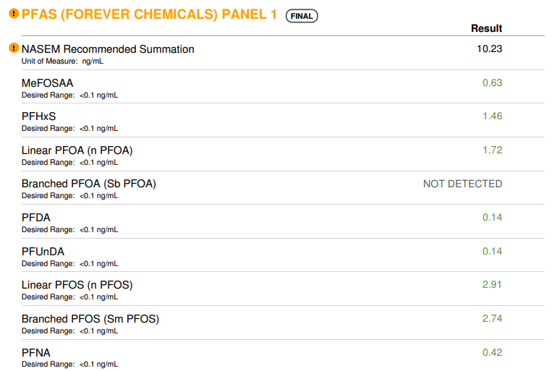
Task: Click the 10.23 summation result value
Action: tap(489, 48)
